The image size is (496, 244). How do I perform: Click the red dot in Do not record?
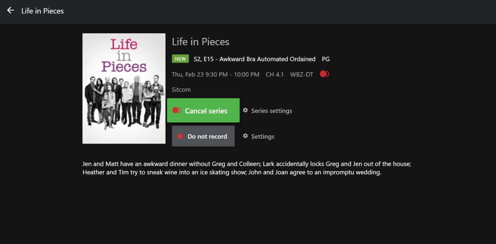coord(180,136)
